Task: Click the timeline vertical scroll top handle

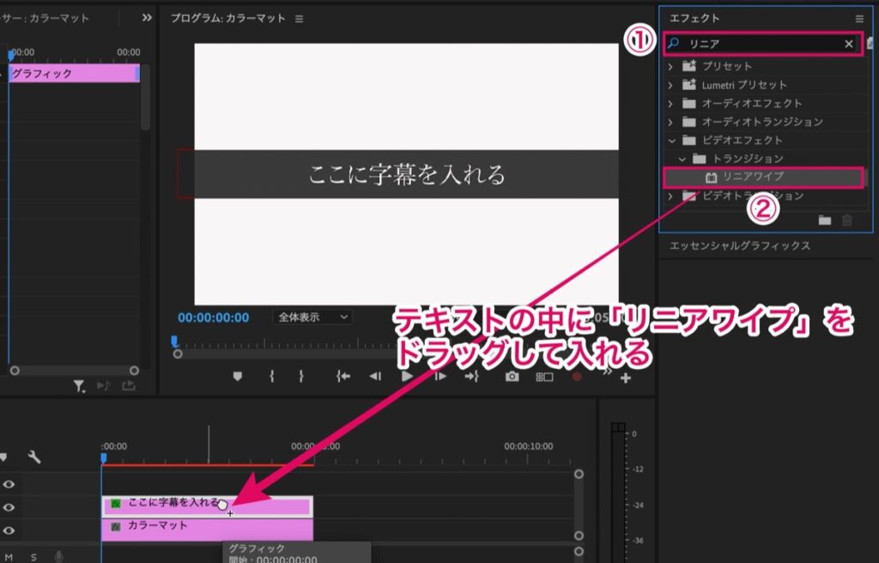Action: coord(579,475)
